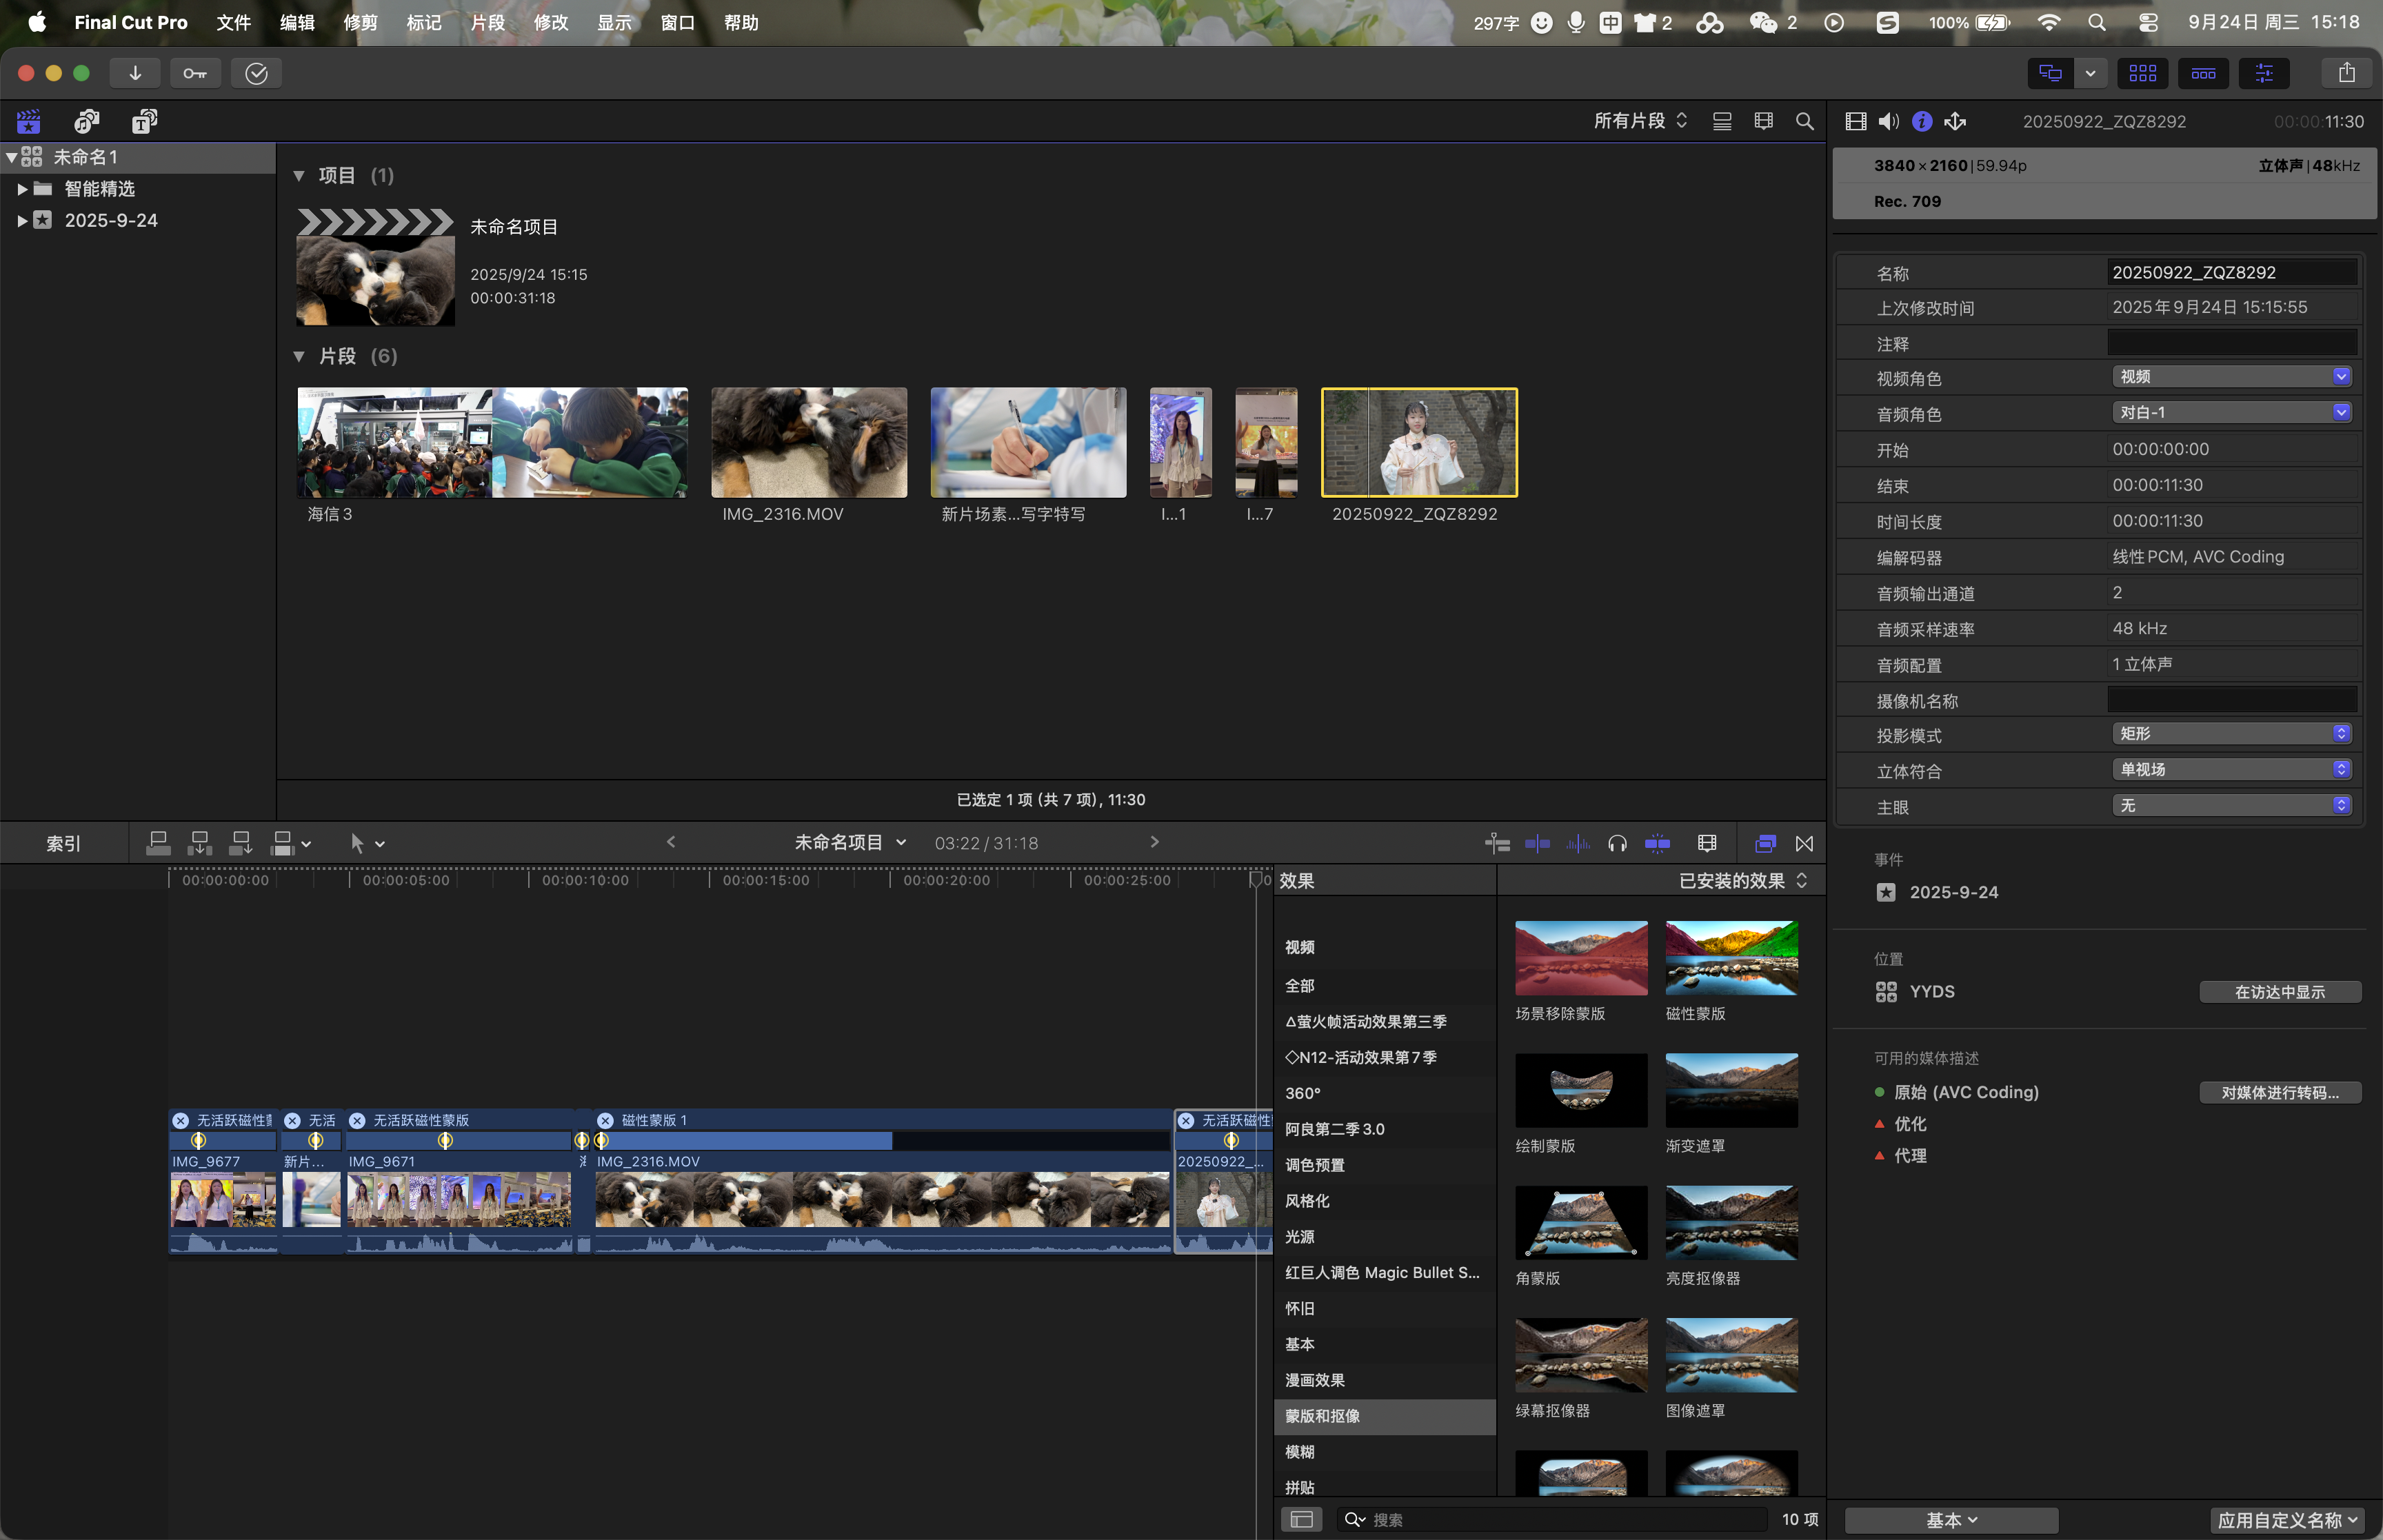The height and width of the screenshot is (1540, 2383).
Task: Click the 对媒体进行转码 button
Action: pyautogui.click(x=2279, y=1092)
